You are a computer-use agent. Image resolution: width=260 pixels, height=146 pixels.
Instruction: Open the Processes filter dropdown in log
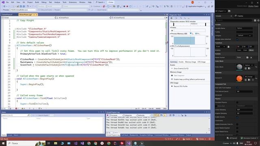tap(117, 115)
